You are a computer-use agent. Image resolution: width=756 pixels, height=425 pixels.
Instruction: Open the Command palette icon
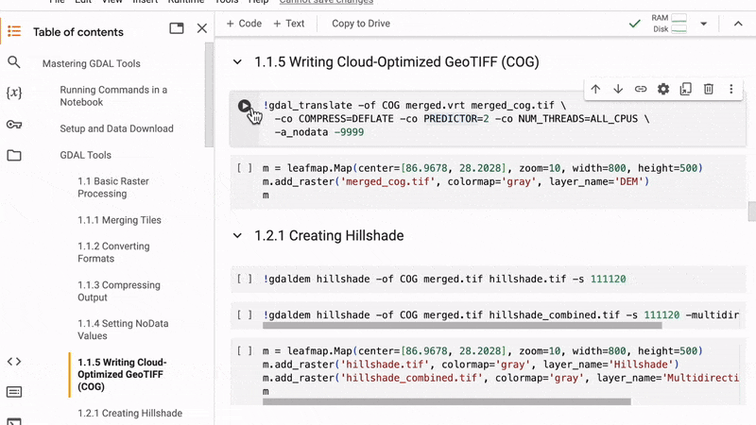(14, 392)
